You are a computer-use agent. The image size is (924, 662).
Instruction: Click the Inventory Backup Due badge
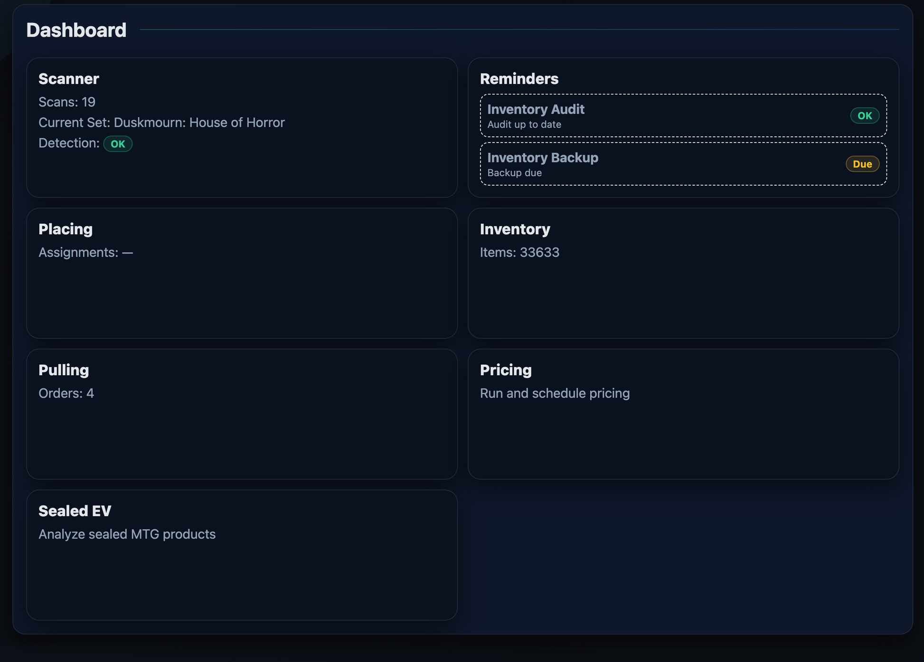(862, 164)
